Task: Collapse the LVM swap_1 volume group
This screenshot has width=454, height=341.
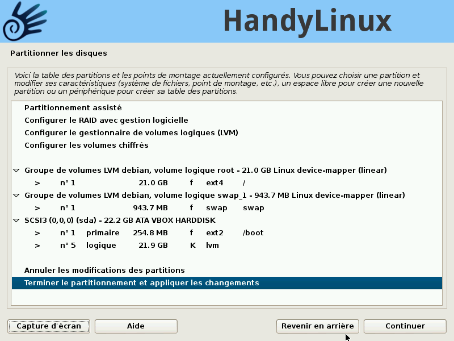Action: (16, 196)
